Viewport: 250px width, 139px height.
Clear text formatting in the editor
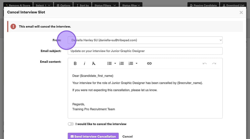coord(94,63)
